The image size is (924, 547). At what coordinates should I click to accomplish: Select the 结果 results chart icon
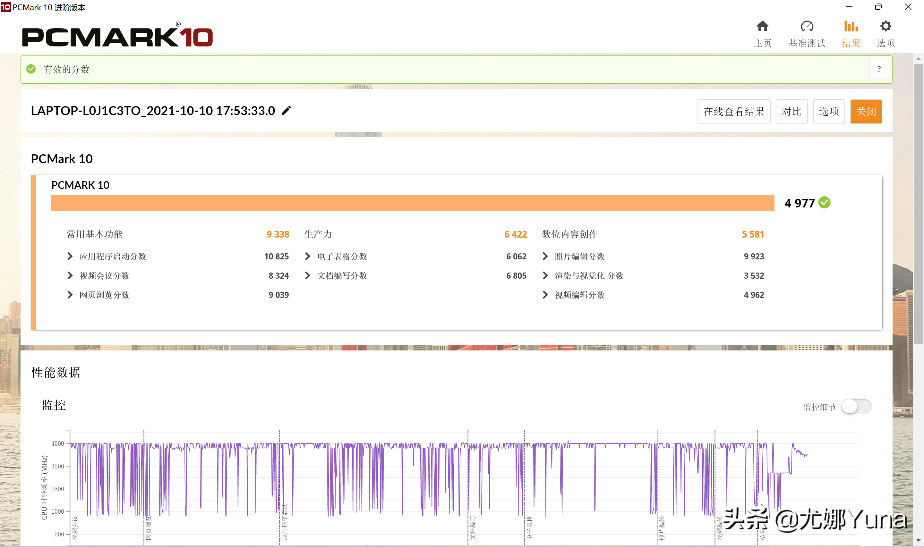[x=851, y=27]
